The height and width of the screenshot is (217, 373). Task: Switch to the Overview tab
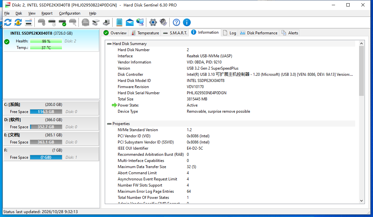115,33
